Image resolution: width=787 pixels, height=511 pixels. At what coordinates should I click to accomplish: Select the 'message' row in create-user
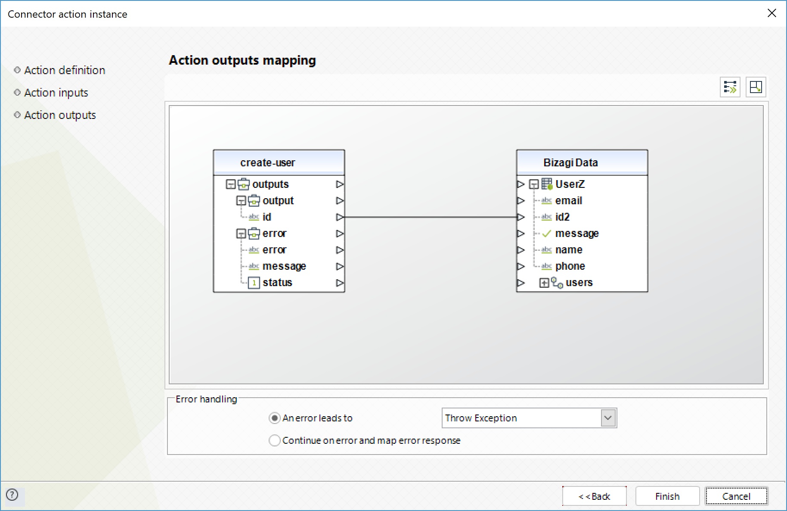[284, 266]
